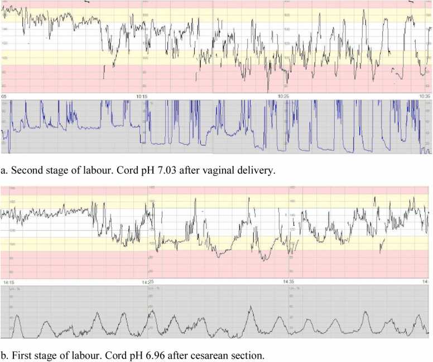Screen dimensions: 433x362
Task: Select the 10:35 time label
Action: (x=425, y=97)
